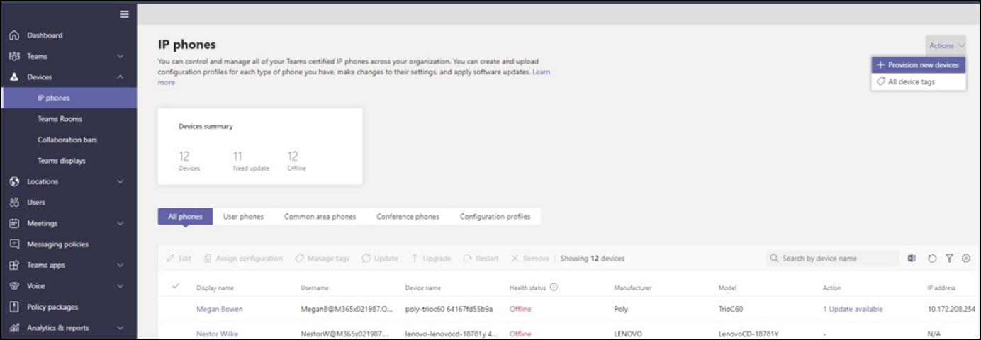Open Dashboard from the sidebar

pos(45,35)
